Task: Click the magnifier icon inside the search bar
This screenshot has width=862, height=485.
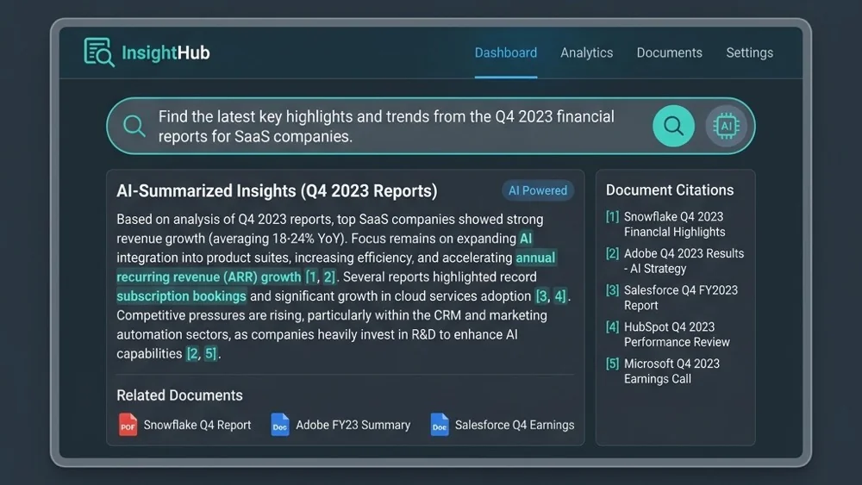Action: coord(134,126)
